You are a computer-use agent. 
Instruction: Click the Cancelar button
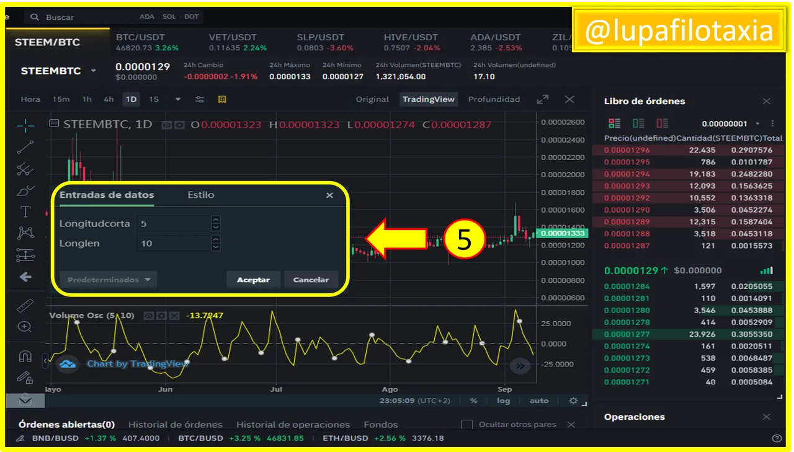tap(311, 280)
